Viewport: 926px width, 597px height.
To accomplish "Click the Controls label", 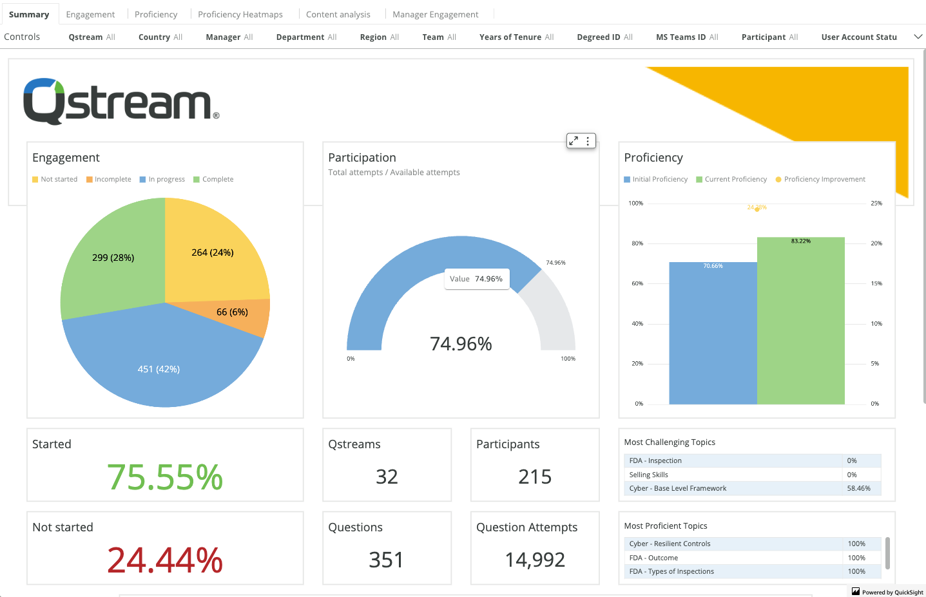I will tap(22, 37).
